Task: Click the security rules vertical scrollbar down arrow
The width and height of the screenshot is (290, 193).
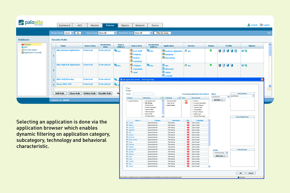Action: 270,86
